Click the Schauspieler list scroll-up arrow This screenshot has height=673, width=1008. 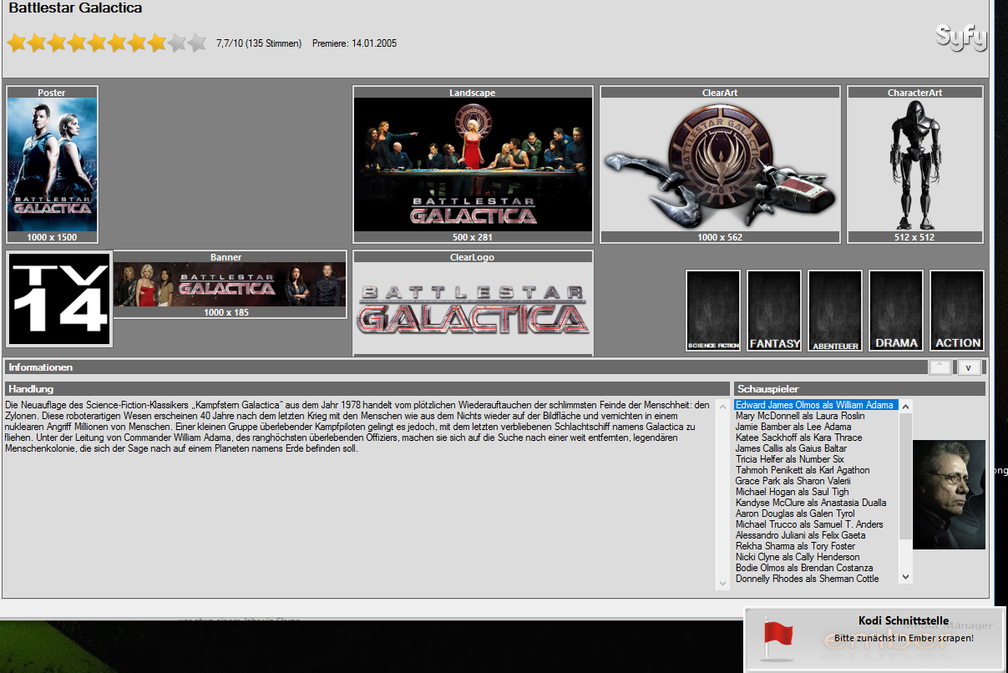[x=906, y=406]
